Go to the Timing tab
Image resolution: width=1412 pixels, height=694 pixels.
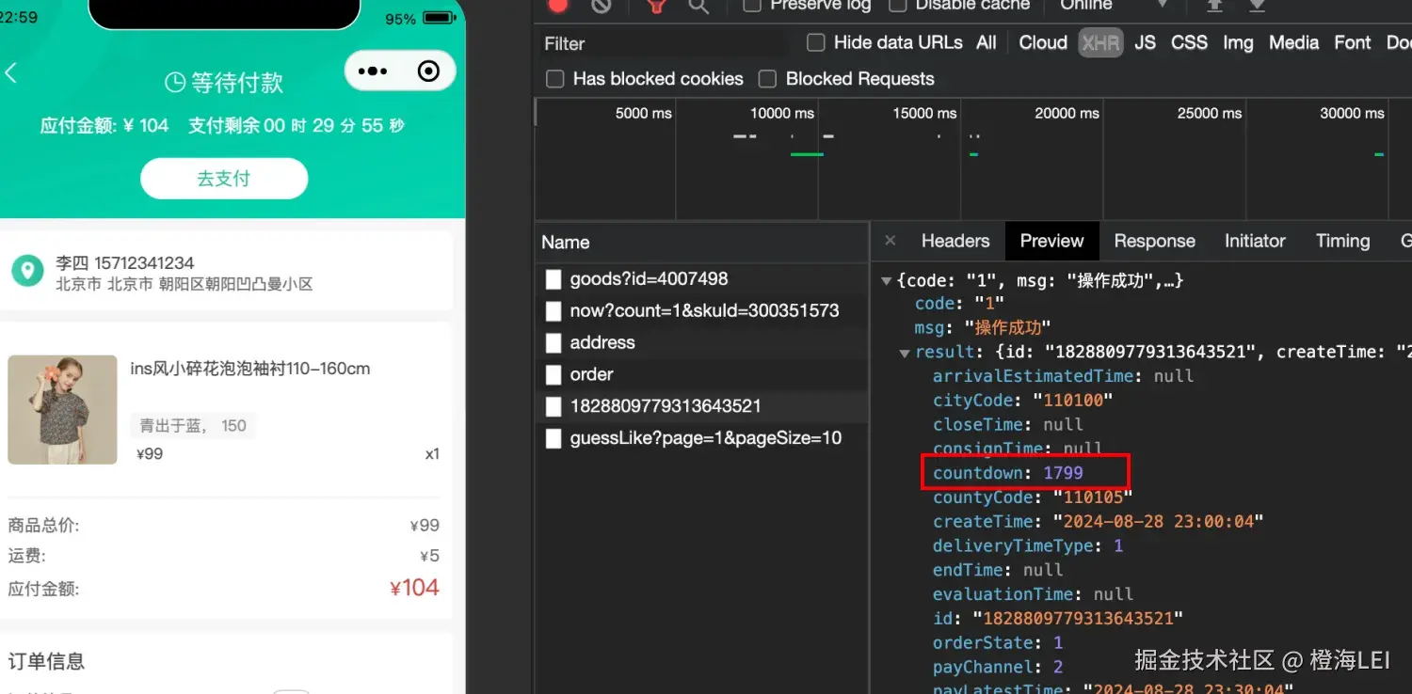pos(1342,242)
